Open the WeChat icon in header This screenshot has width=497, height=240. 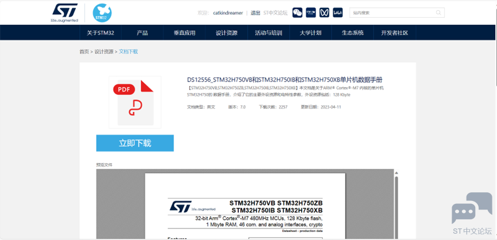297,13
